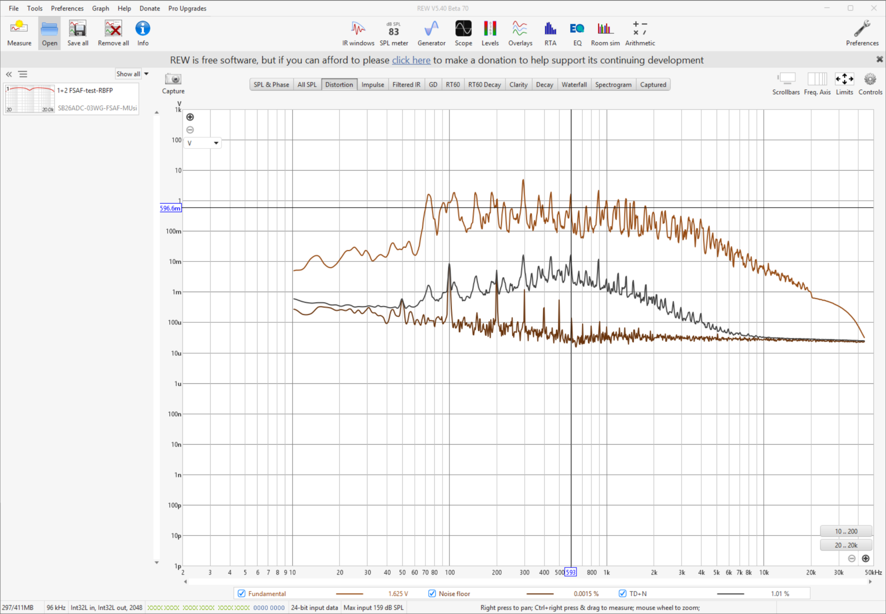Switch to the RT60 tab
Image resolution: width=886 pixels, height=614 pixels.
tap(453, 85)
